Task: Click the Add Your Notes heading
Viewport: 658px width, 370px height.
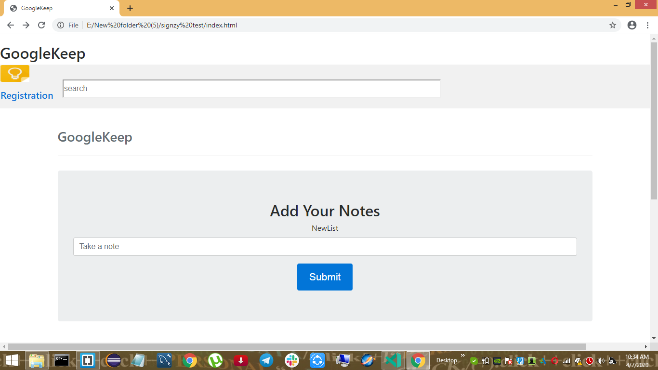Action: [x=325, y=211]
